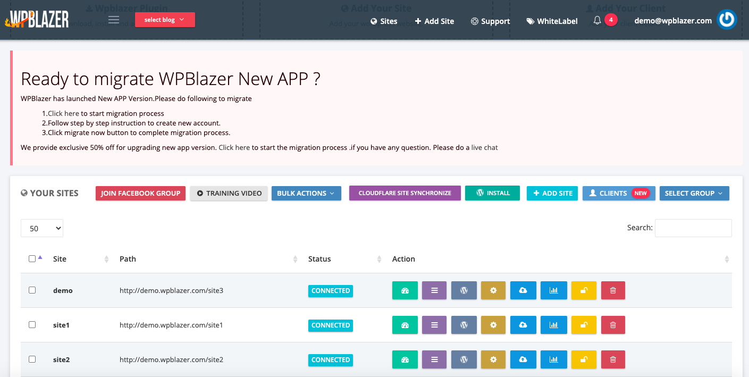This screenshot has height=377, width=749.
Task: Follow Click here link in the 50% off sentence
Action: pos(234,147)
